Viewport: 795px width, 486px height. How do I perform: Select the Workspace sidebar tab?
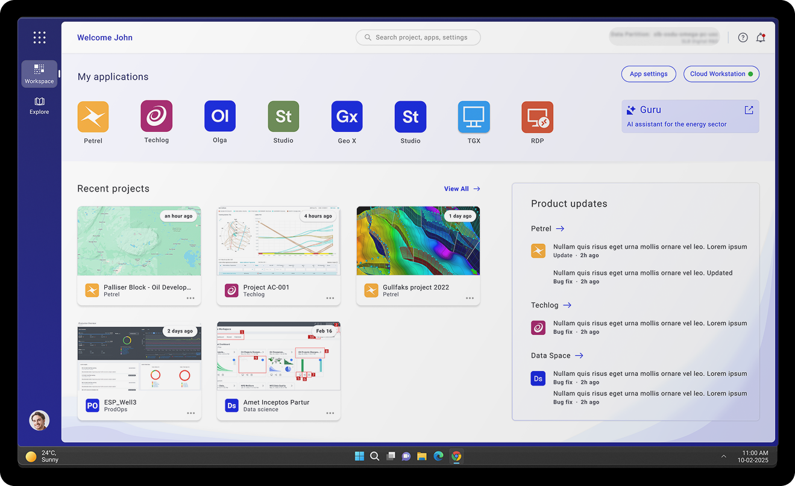coord(39,73)
